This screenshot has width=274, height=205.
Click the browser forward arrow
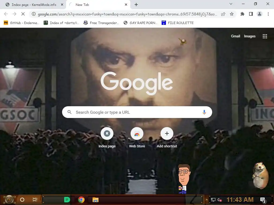[14, 14]
